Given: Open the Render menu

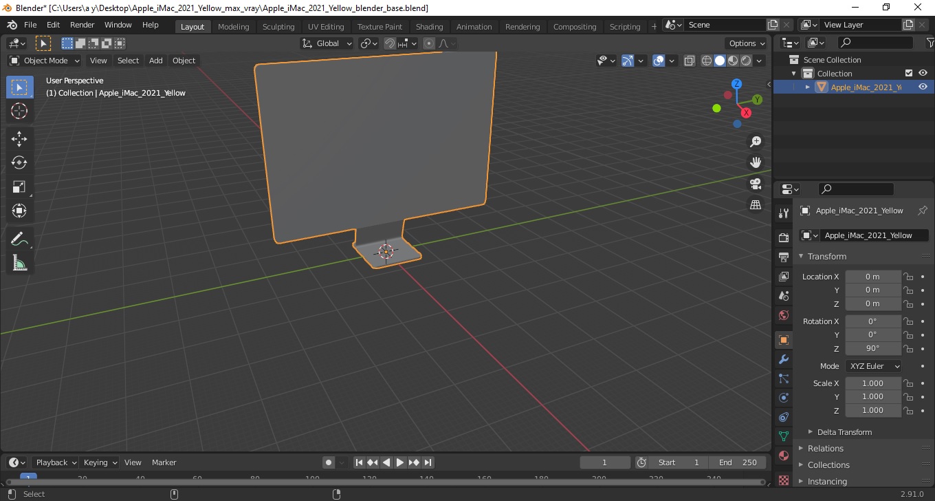Looking at the screenshot, I should [82, 25].
